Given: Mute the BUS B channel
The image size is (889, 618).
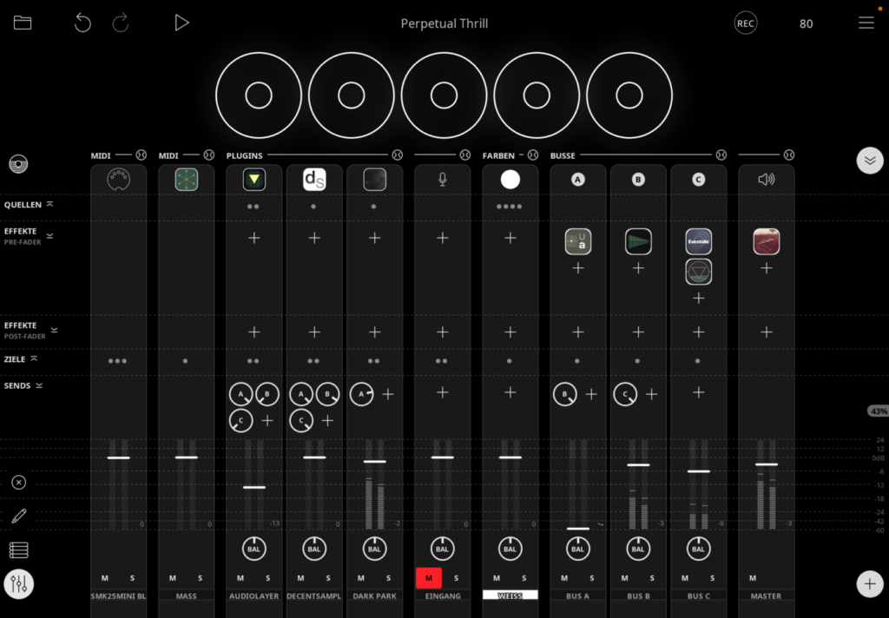Looking at the screenshot, I should pos(624,578).
